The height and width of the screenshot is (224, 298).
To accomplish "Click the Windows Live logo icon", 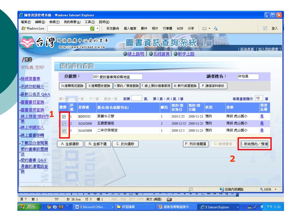I will tap(24, 28).
